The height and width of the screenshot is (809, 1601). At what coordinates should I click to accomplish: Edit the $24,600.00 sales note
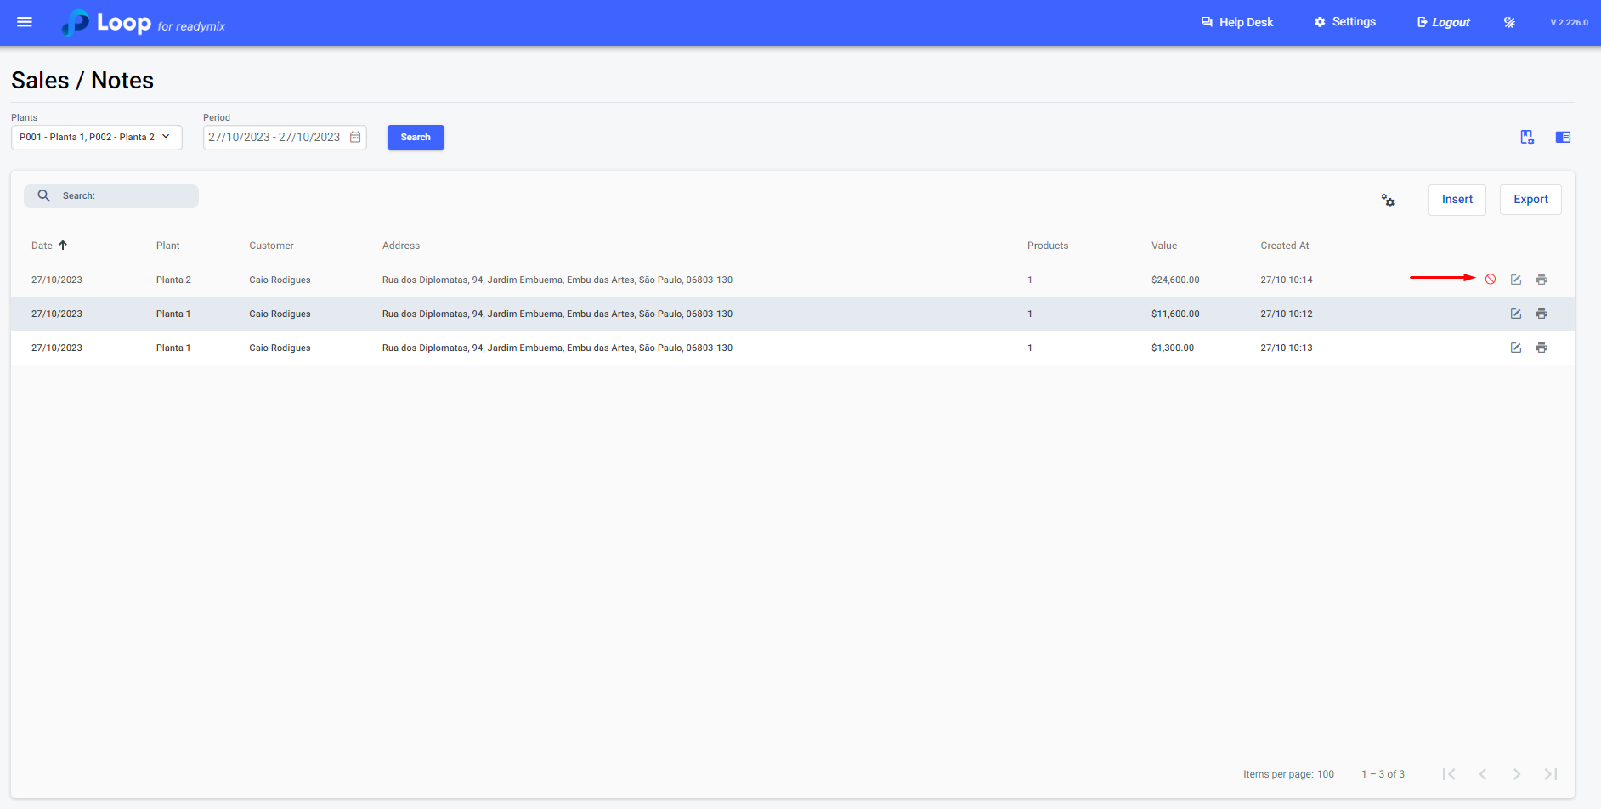coord(1515,280)
